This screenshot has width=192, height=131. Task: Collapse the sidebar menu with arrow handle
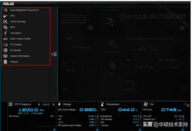[x=54, y=54]
